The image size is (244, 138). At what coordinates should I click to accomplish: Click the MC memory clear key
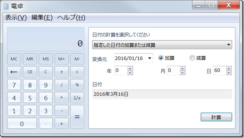click(14, 59)
